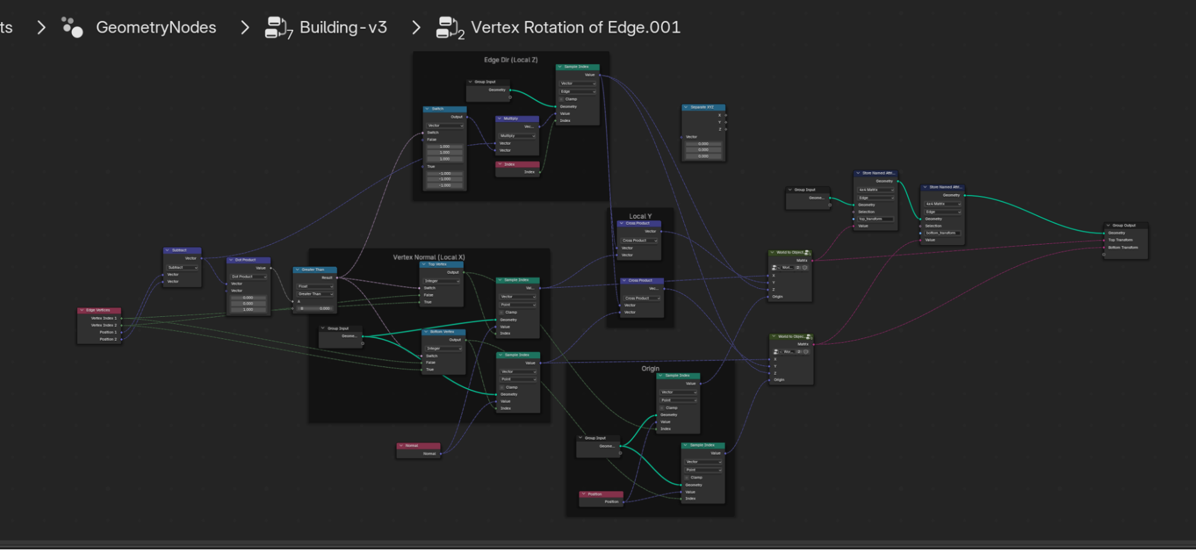
Task: Click the group icon in the upper World to Object node header
Action: [808, 253]
